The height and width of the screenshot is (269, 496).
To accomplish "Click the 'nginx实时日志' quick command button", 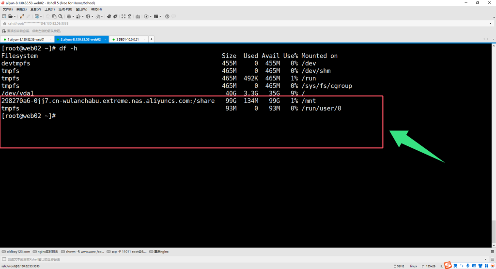I will 47,252.
